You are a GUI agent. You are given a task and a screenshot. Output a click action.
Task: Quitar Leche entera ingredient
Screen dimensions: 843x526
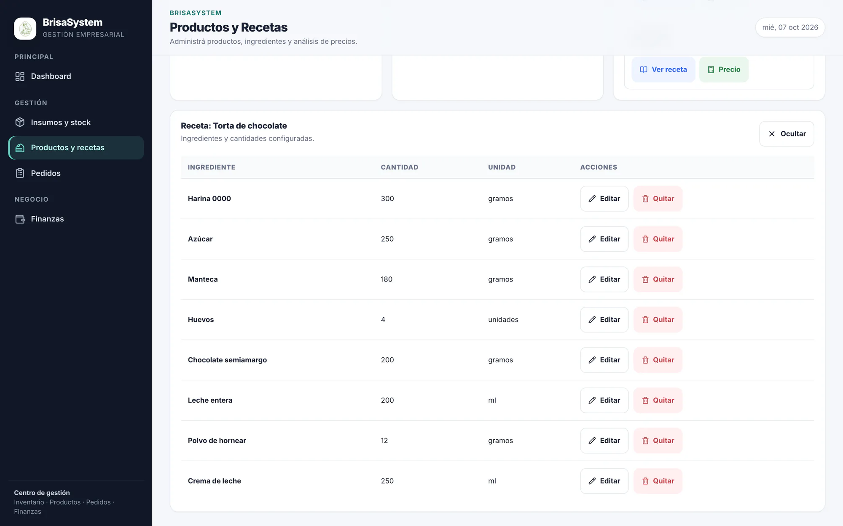point(658,400)
